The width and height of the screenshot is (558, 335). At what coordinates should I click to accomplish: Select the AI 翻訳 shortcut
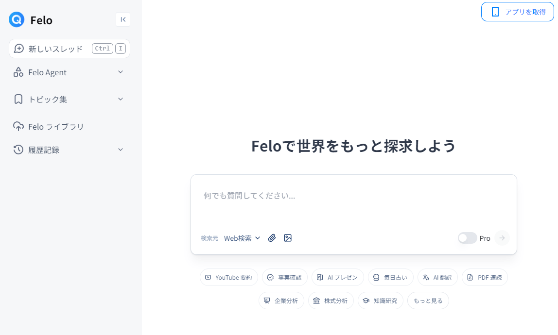437,277
